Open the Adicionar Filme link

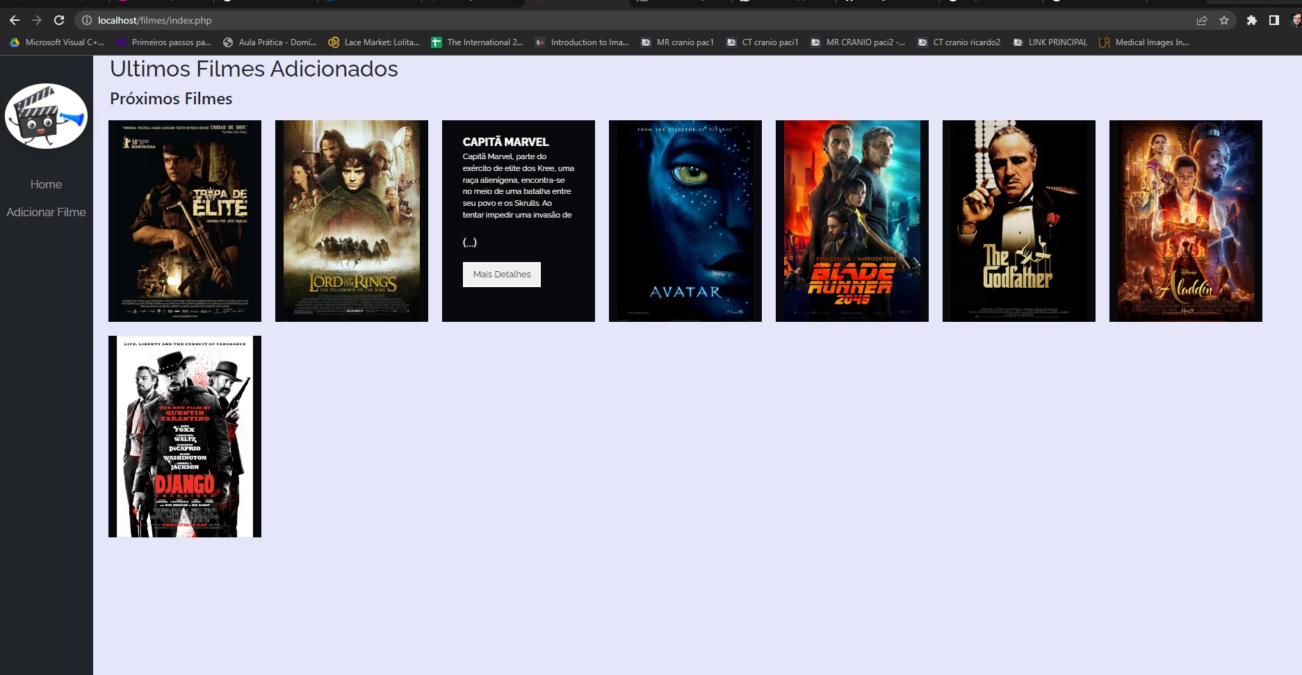pos(46,212)
